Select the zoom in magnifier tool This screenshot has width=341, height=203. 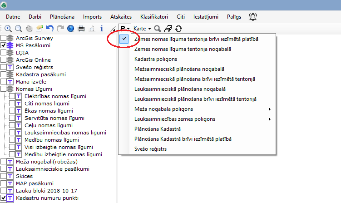pyautogui.click(x=8, y=29)
